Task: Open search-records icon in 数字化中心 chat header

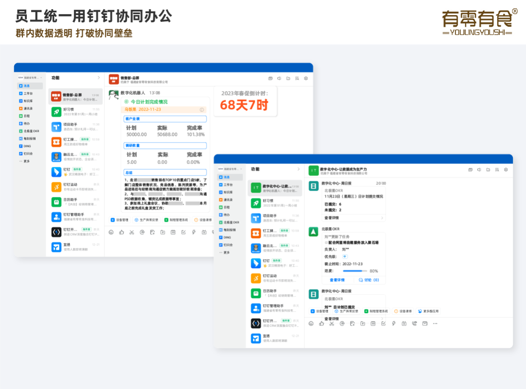Action: point(497,170)
